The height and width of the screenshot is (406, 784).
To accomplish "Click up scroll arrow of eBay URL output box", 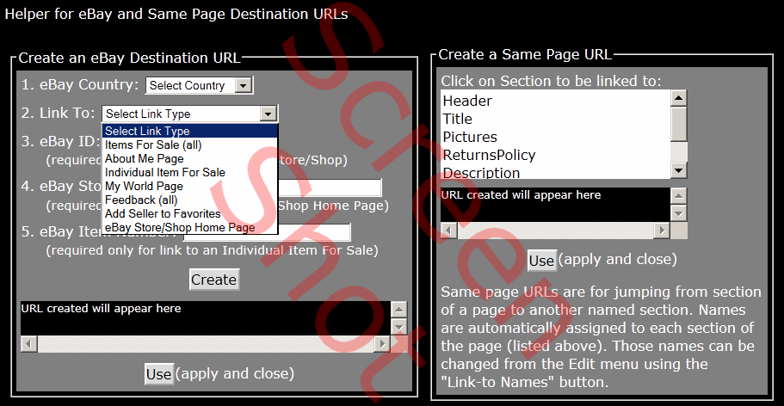I will 398,309.
